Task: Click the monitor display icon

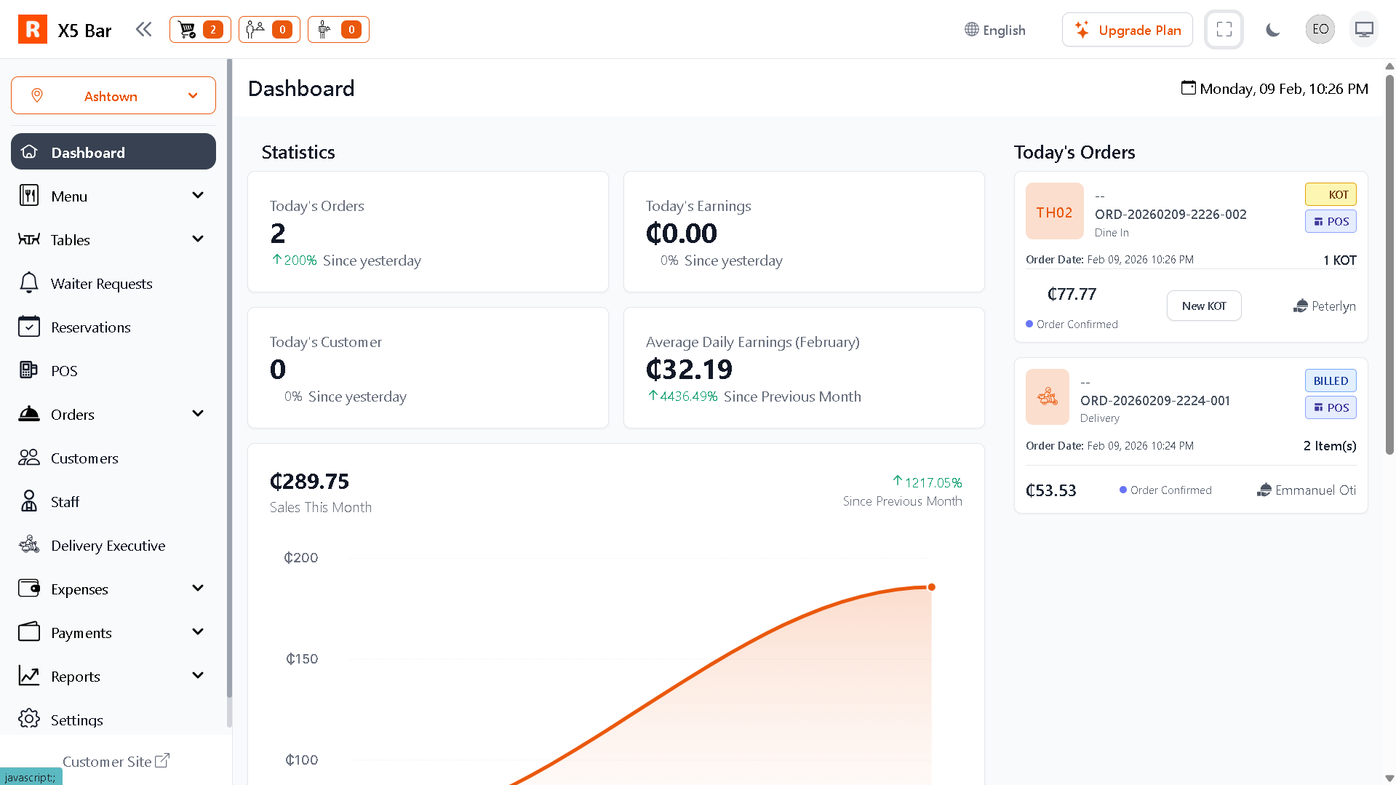Action: coord(1363,30)
